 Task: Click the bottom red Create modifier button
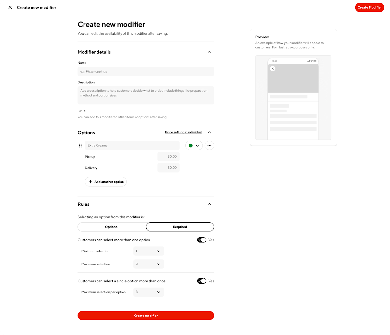pos(146,316)
